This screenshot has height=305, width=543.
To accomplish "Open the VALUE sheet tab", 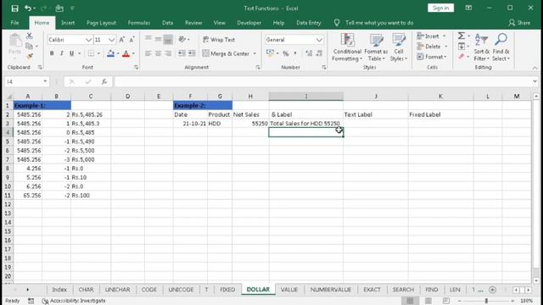I will pos(289,290).
